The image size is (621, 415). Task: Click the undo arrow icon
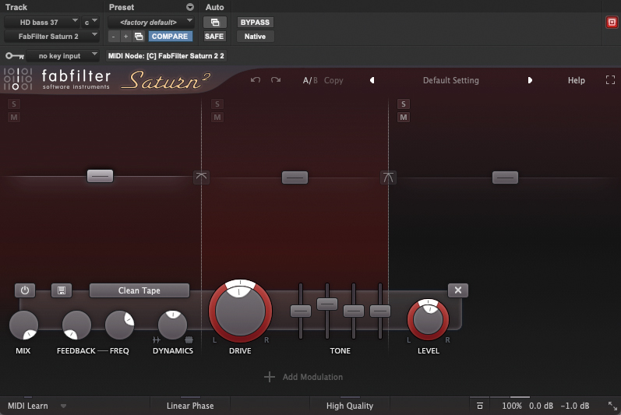point(256,80)
